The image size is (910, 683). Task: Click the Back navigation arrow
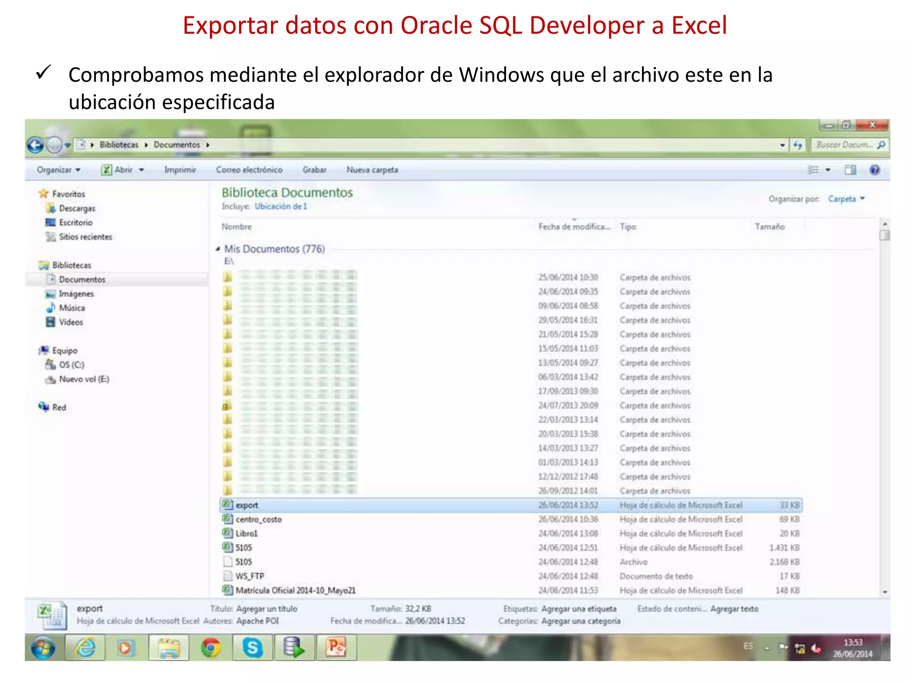pyautogui.click(x=36, y=145)
